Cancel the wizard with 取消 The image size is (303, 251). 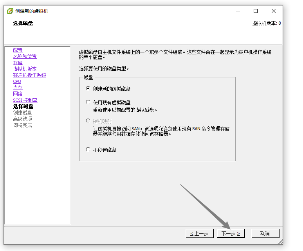(x=265, y=234)
